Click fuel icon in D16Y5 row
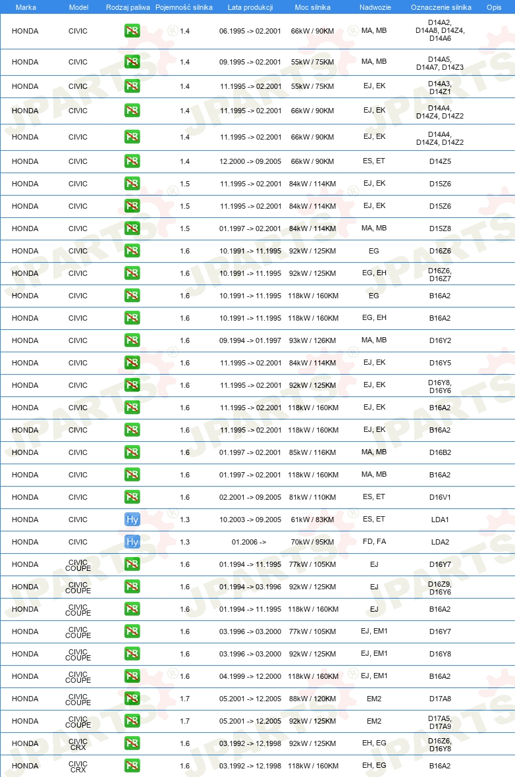This screenshot has height=777, width=515. click(x=132, y=363)
